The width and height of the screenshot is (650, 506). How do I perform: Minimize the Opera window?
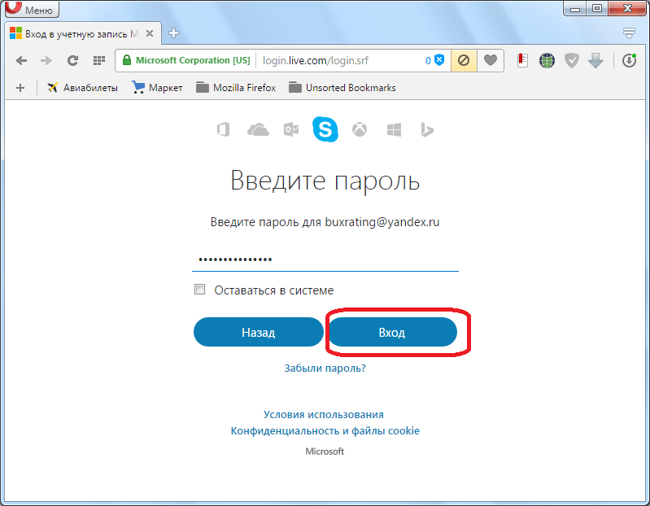tap(575, 8)
